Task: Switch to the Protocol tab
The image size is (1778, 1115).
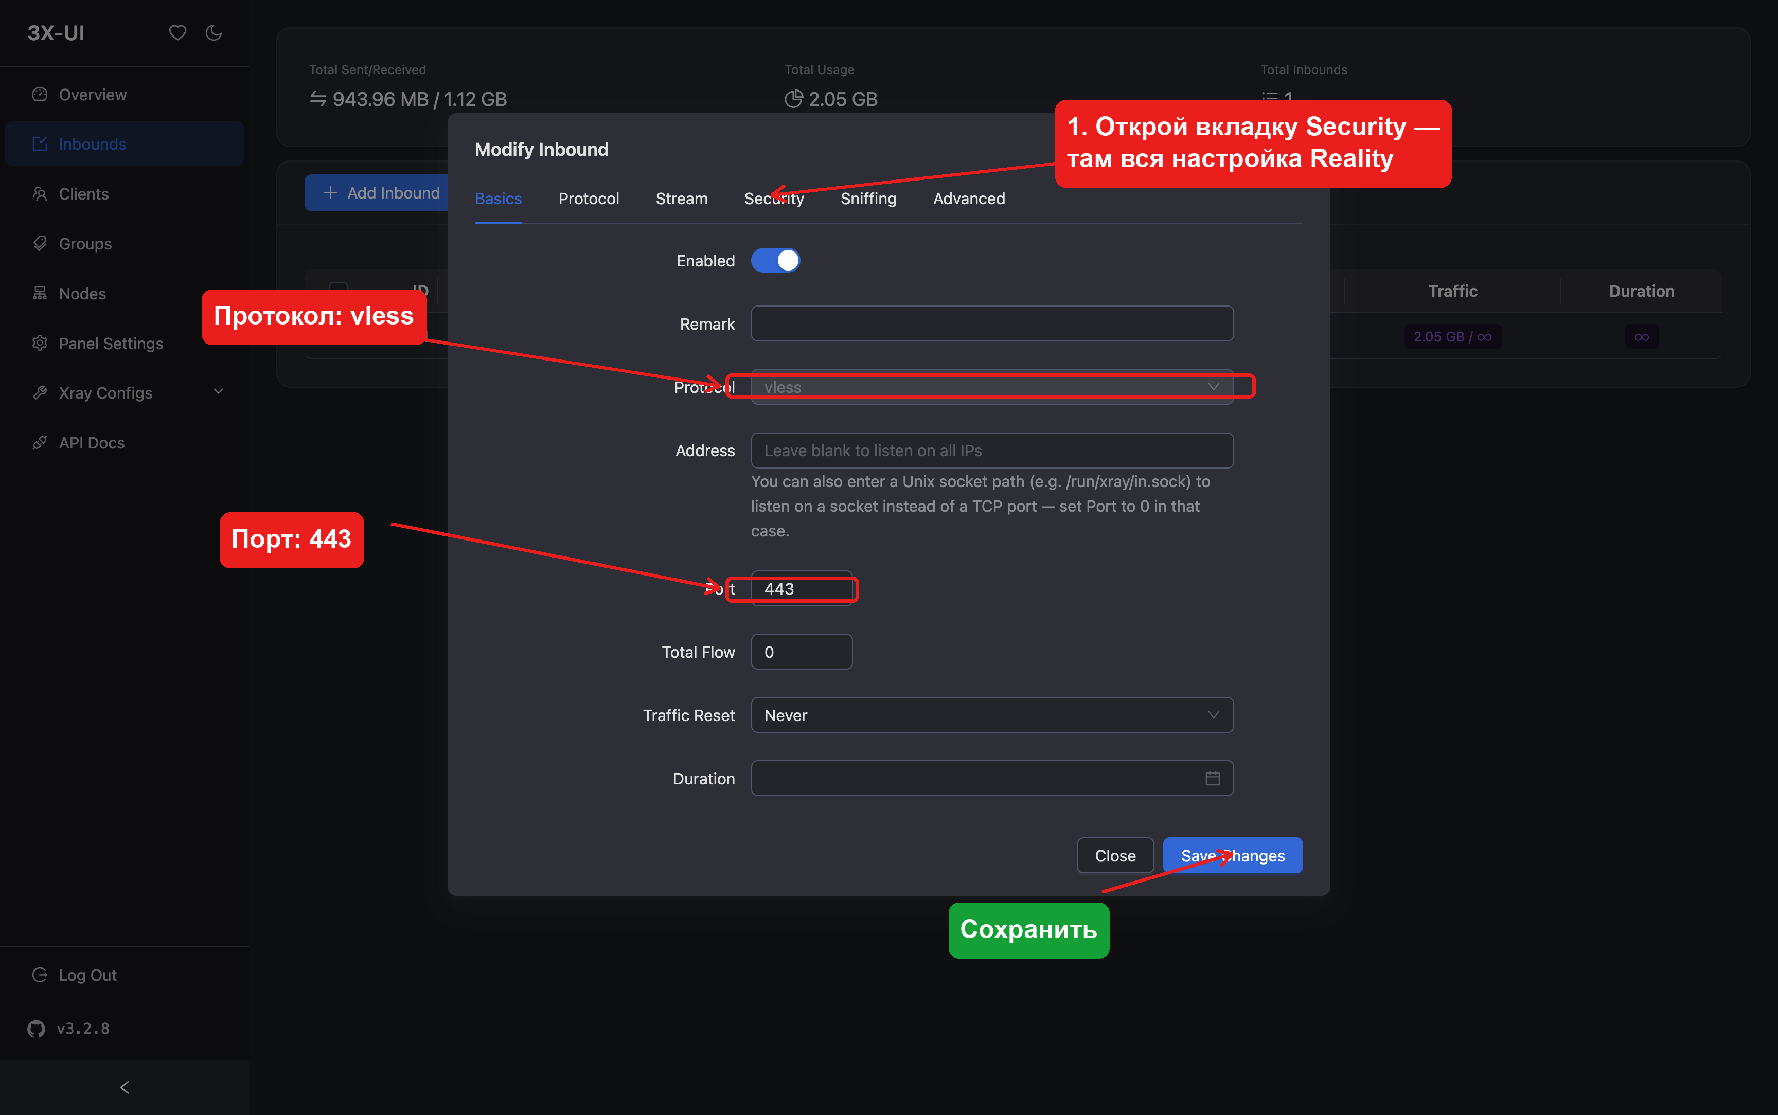Action: (x=589, y=199)
